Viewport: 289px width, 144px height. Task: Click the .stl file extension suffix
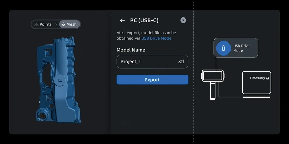coord(181,62)
